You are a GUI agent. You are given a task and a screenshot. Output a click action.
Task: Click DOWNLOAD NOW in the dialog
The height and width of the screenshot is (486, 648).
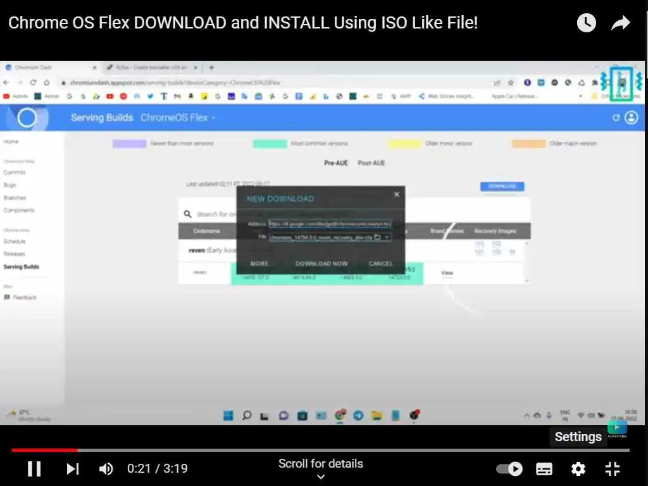pos(321,263)
